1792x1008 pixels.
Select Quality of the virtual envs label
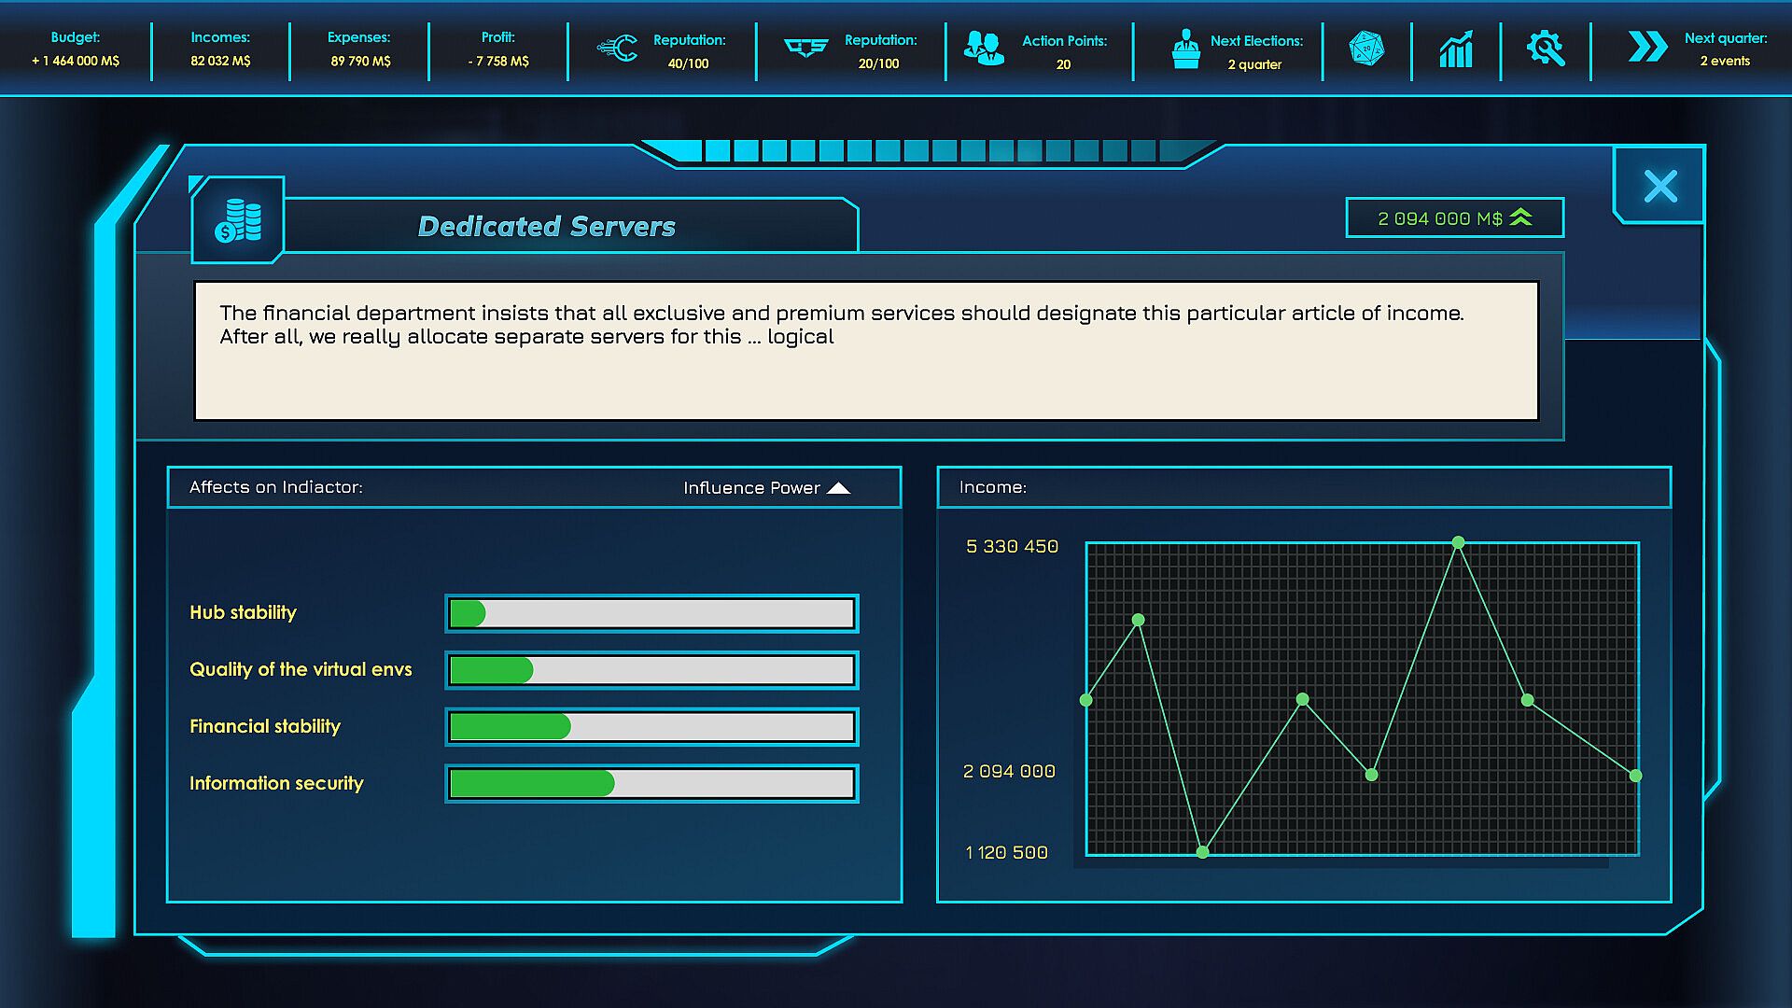coord(301,669)
